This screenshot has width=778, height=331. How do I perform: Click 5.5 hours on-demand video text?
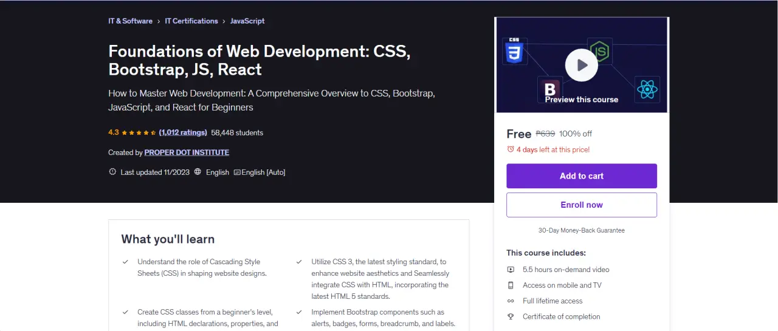[566, 270]
